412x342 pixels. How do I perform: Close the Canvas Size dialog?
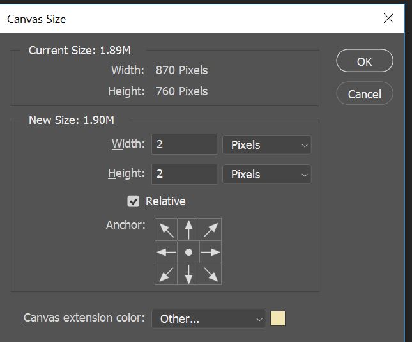coord(388,19)
